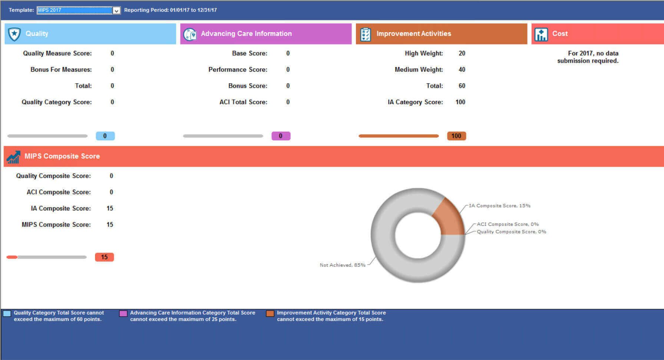Click the Quality shield star icon
Image resolution: width=664 pixels, height=360 pixels.
tap(14, 34)
